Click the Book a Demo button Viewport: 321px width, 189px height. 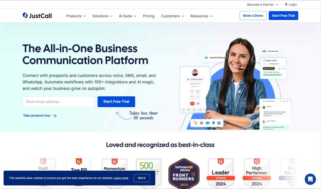(253, 16)
